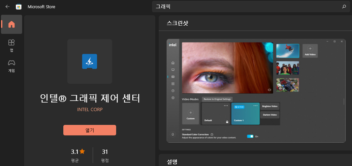Toggle the Standard Color Correction switch

point(250,136)
